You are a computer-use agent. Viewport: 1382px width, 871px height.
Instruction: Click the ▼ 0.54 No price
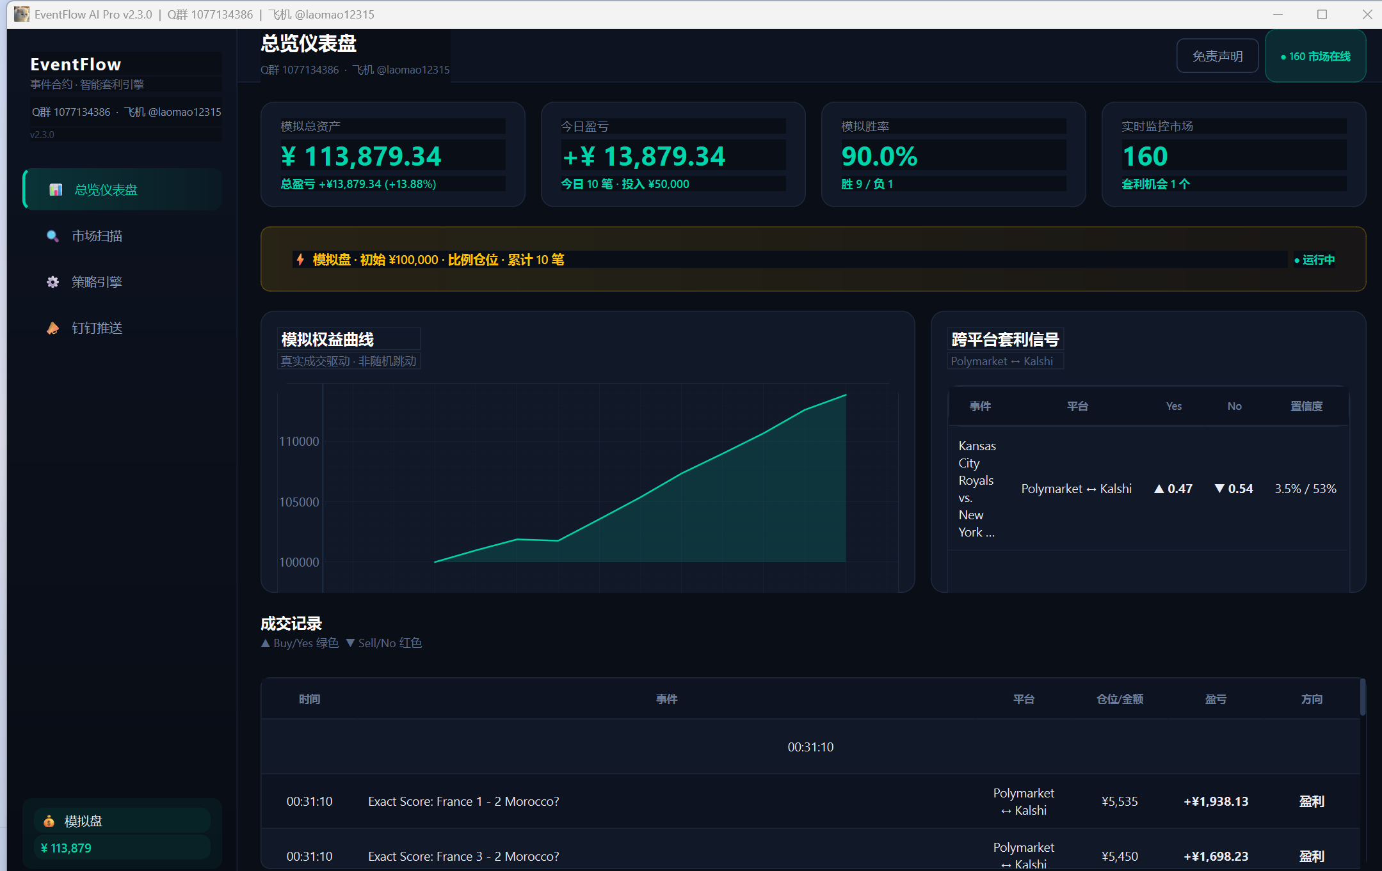point(1234,489)
